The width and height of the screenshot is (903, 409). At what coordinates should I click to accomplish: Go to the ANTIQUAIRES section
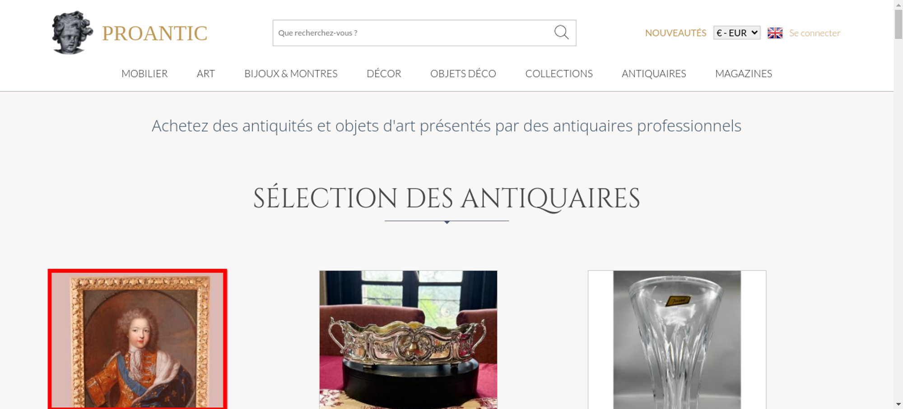click(654, 73)
